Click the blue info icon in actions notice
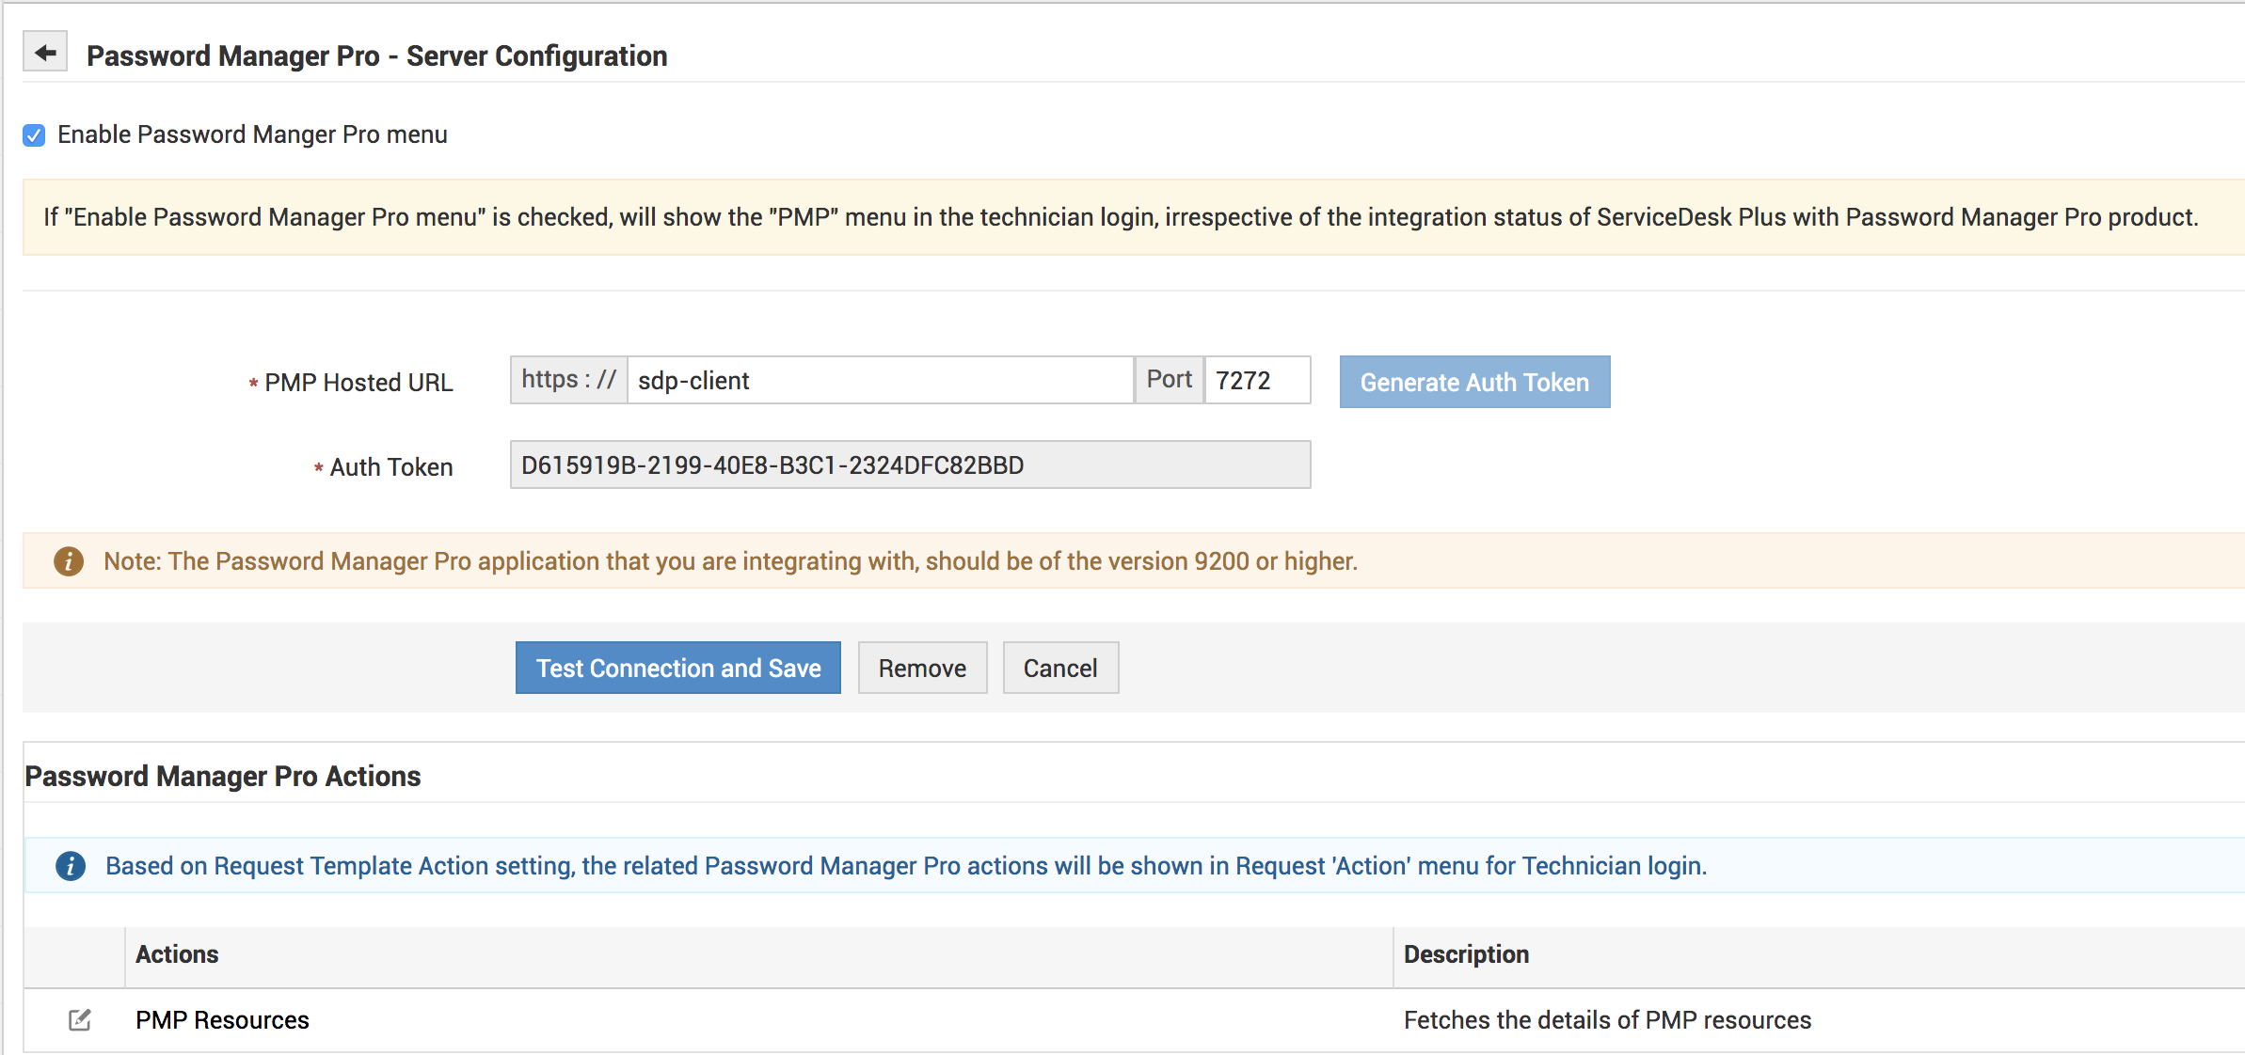 click(71, 865)
